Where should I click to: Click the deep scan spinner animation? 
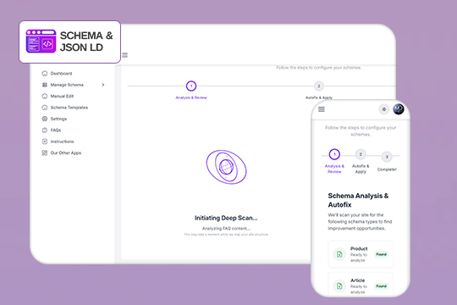pyautogui.click(x=226, y=167)
